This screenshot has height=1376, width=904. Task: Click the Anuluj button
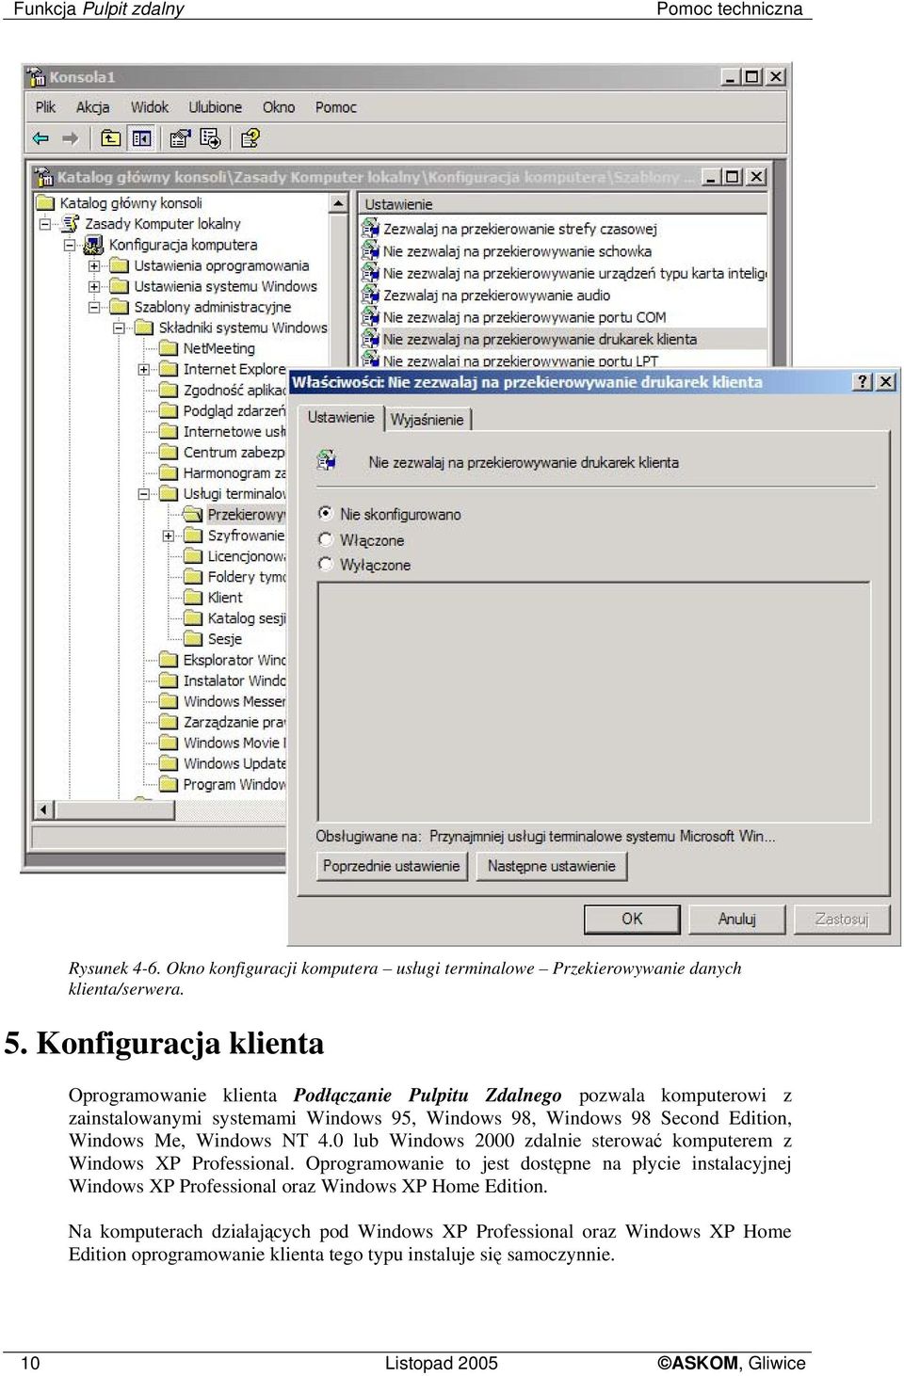737,919
